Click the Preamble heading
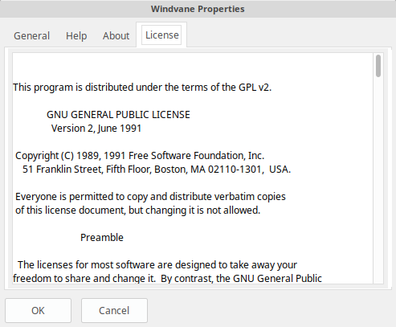The width and height of the screenshot is (396, 327). 102,238
